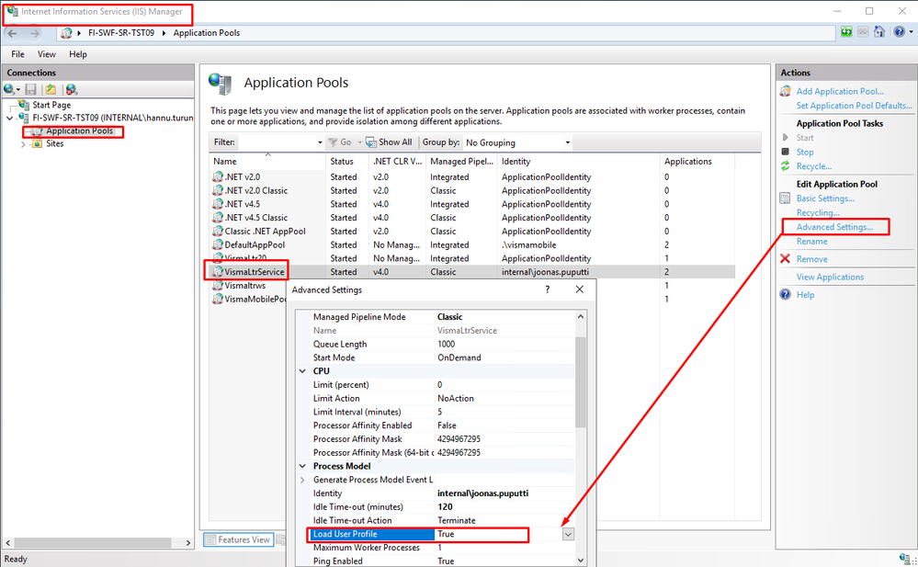The height and width of the screenshot is (567, 918).
Task: Click View Applications link
Action: tap(830, 277)
